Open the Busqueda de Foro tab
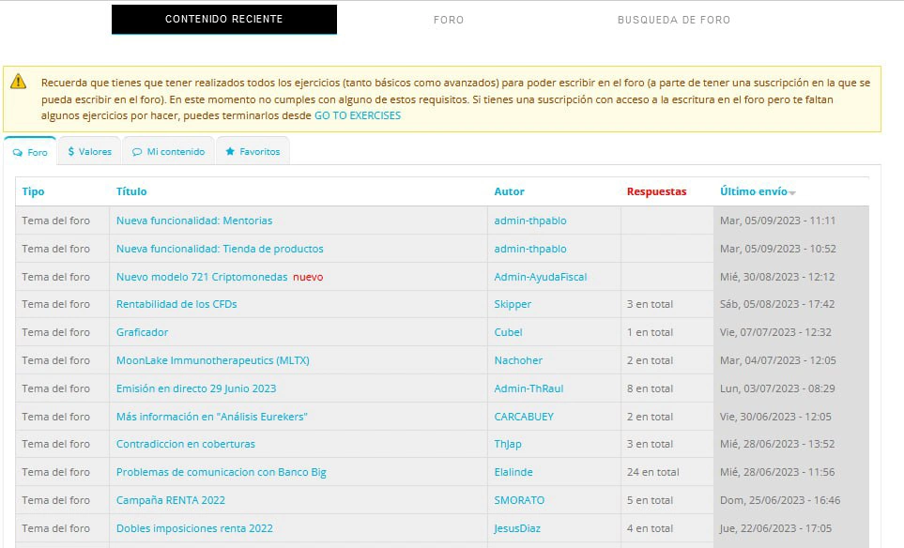This screenshot has height=548, width=904. tap(673, 20)
